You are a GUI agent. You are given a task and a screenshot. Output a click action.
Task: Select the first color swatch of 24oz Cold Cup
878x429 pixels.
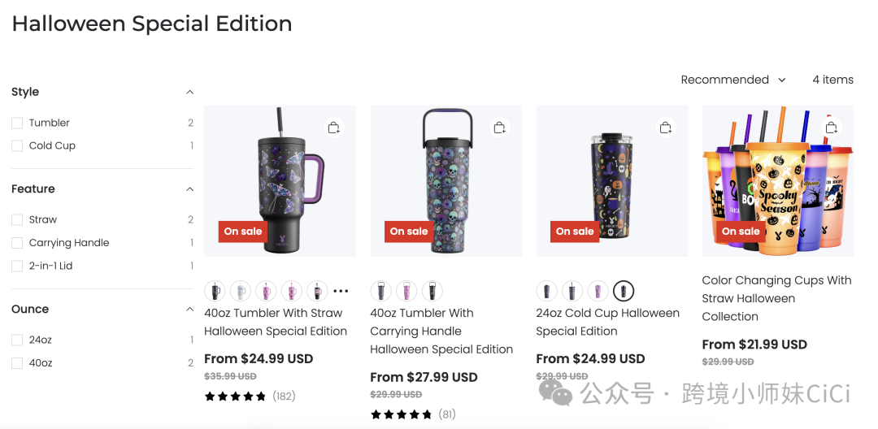(x=546, y=291)
